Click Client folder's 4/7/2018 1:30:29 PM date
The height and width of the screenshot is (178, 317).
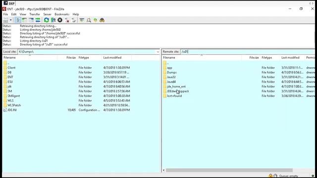click(x=116, y=68)
